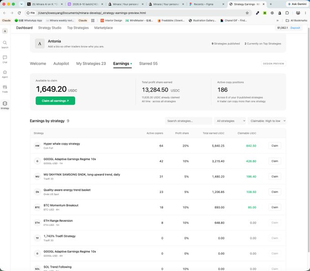The image size is (310, 271).
Task: Open the Ask Gemini button
Action: (x=297, y=4)
